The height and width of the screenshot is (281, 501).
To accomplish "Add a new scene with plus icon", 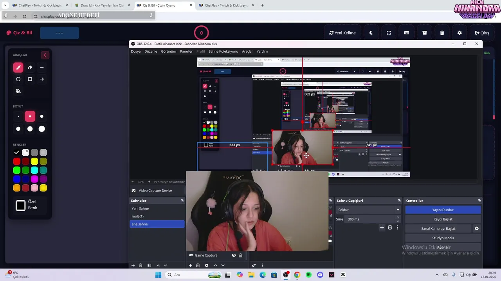I will point(133,265).
